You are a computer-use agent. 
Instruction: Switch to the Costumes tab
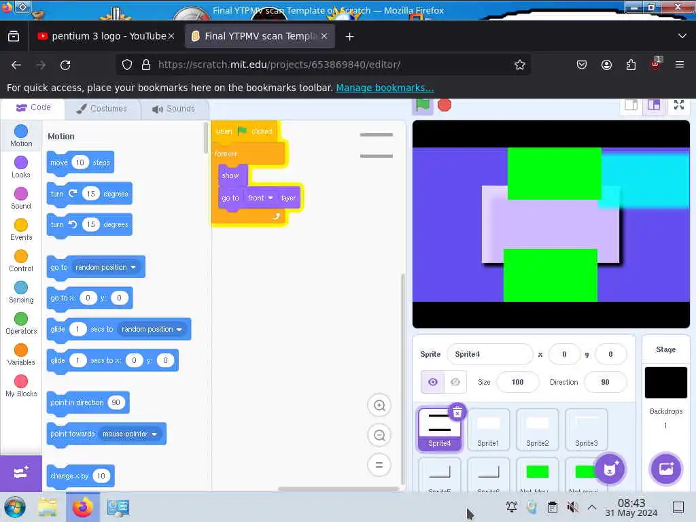pos(102,109)
